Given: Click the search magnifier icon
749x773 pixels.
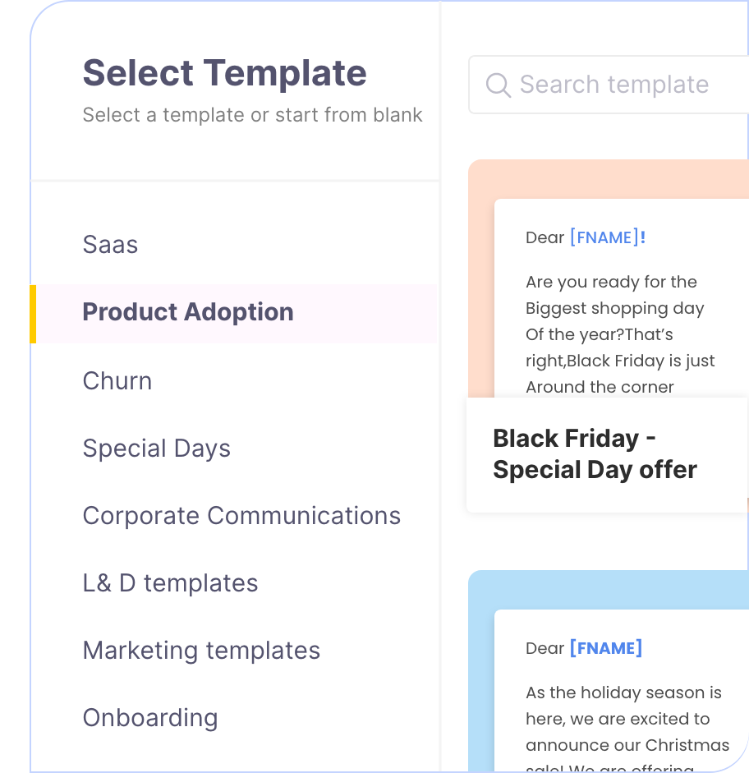Looking at the screenshot, I should coord(498,85).
